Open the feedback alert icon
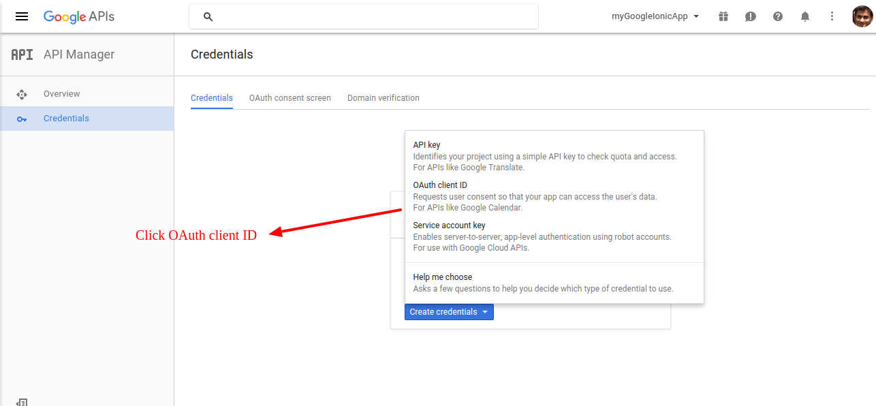Image resolution: width=876 pixels, height=406 pixels. [x=751, y=16]
